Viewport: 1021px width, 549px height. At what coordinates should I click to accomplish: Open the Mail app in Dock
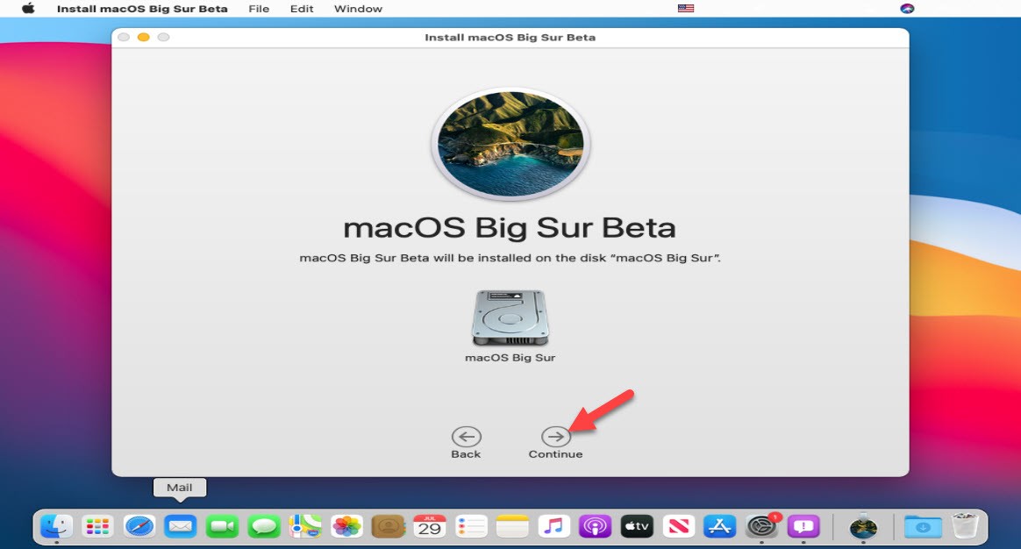[181, 526]
